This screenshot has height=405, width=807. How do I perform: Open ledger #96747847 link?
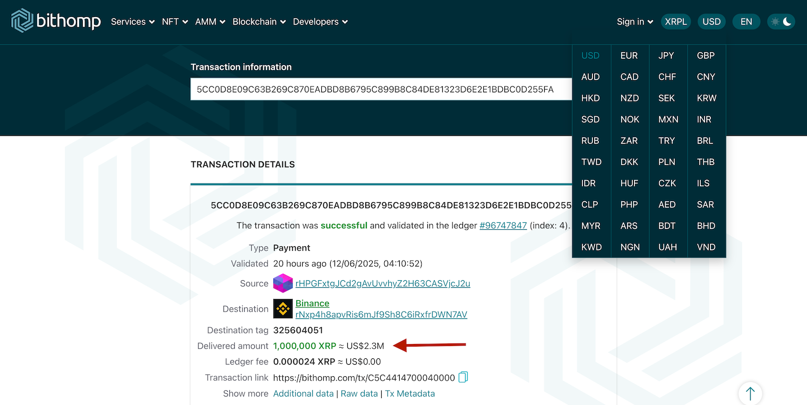click(x=503, y=226)
